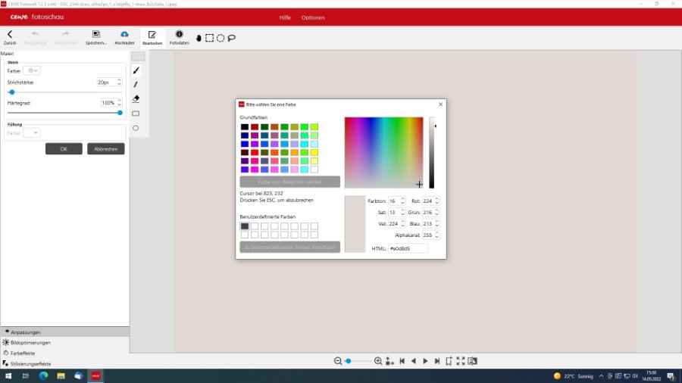Pick the white basic color swatch

(314, 170)
